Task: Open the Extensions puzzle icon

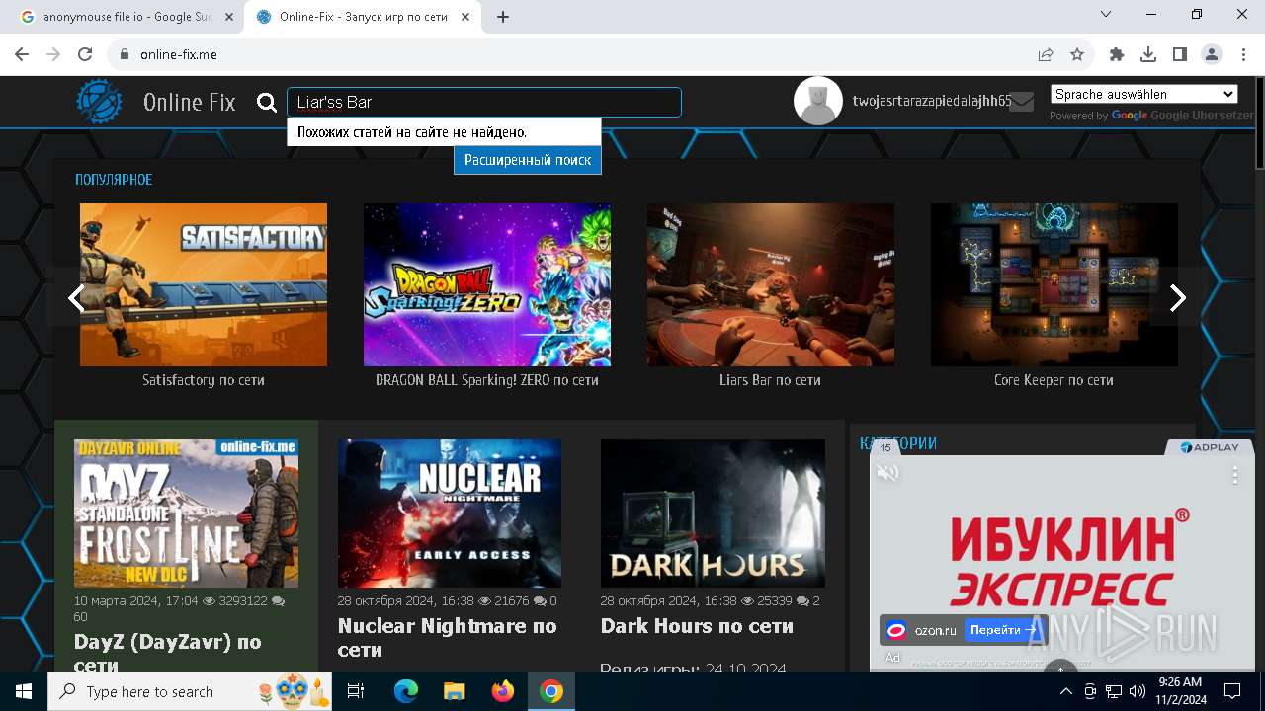Action: [1117, 55]
